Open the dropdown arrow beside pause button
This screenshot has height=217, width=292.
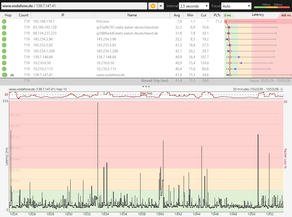(x=161, y=6)
